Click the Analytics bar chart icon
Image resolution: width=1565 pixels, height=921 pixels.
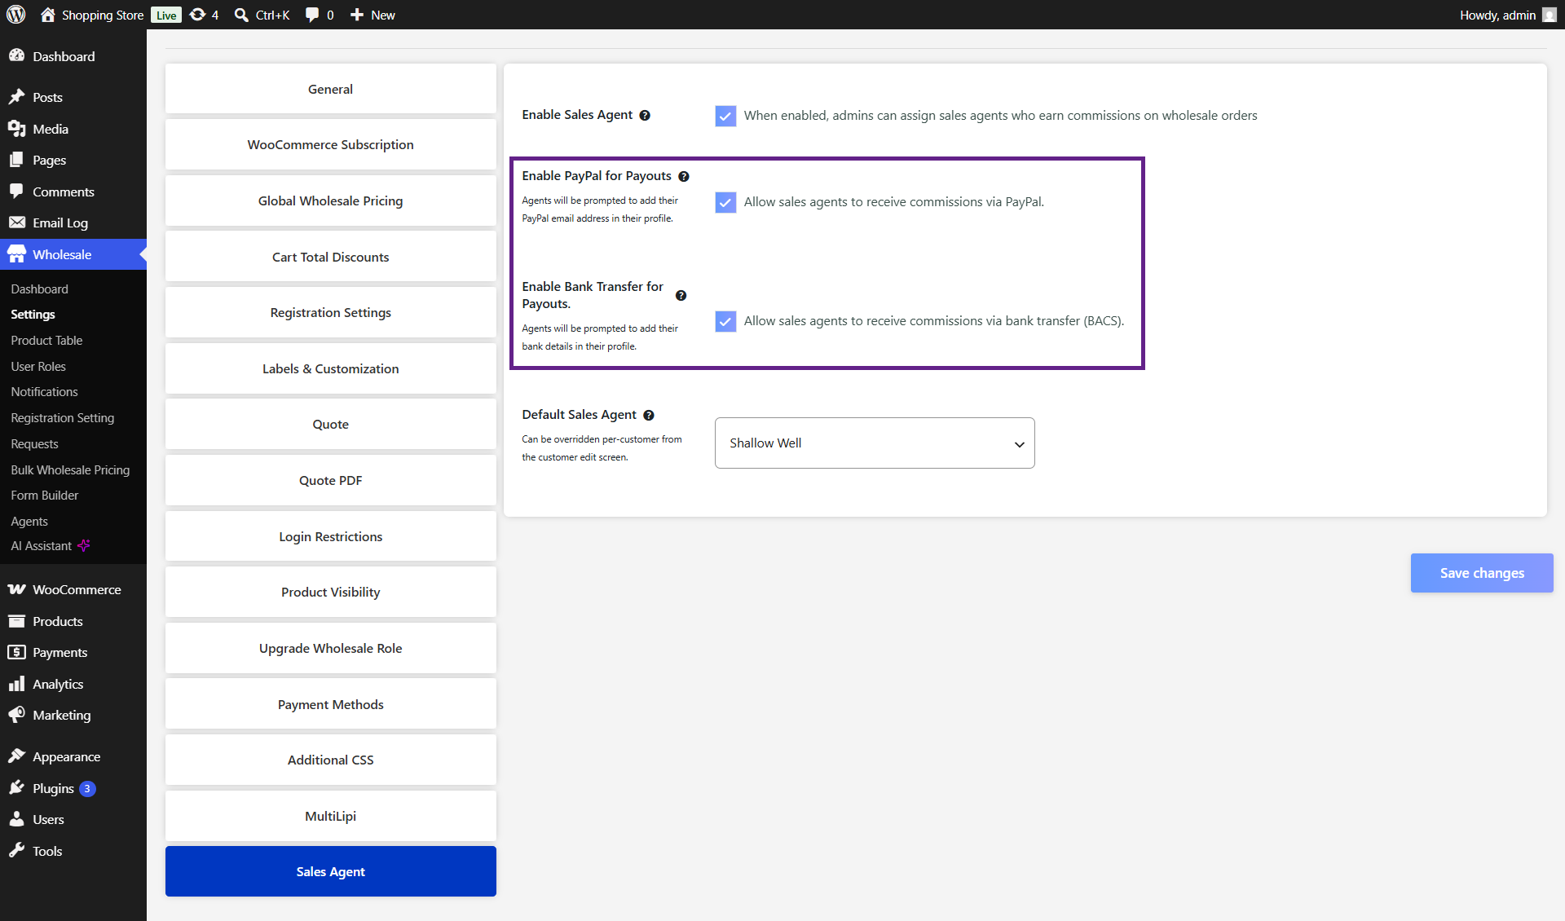point(16,684)
